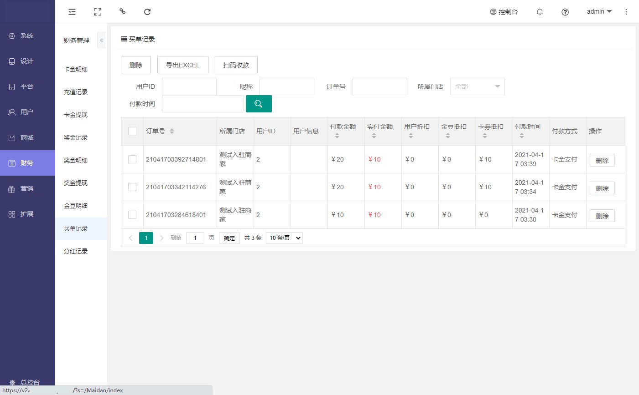This screenshot has width=639, height=395.
Task: Expand the admin user dropdown
Action: 599,12
